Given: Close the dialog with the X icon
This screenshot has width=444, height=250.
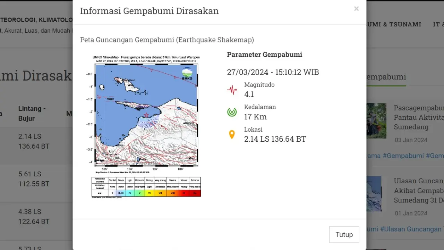Looking at the screenshot, I should point(356,9).
